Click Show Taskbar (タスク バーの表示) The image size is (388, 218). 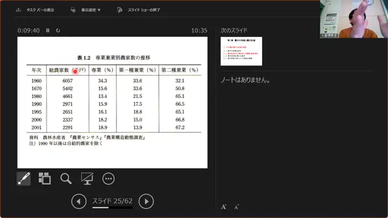(41, 10)
